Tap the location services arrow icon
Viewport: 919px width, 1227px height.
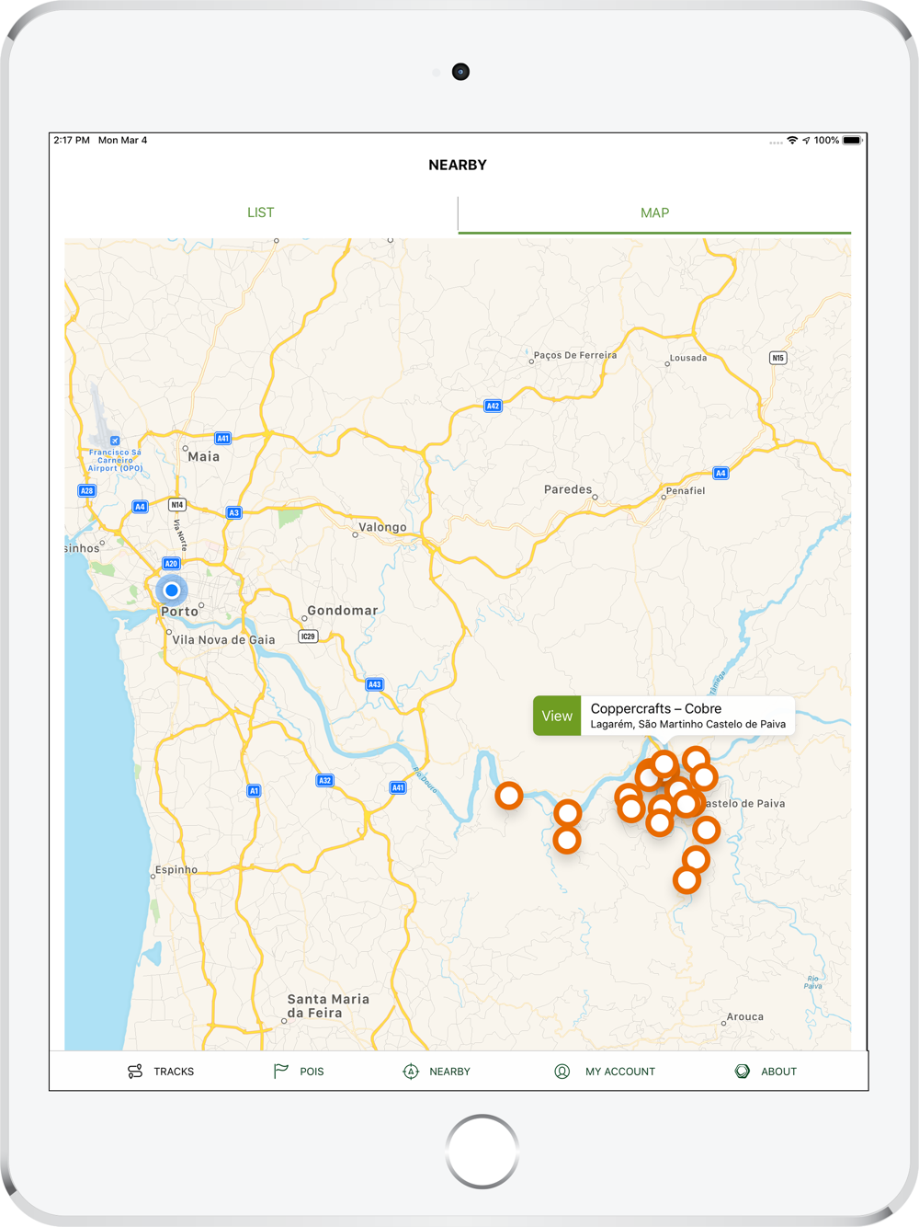click(x=806, y=141)
